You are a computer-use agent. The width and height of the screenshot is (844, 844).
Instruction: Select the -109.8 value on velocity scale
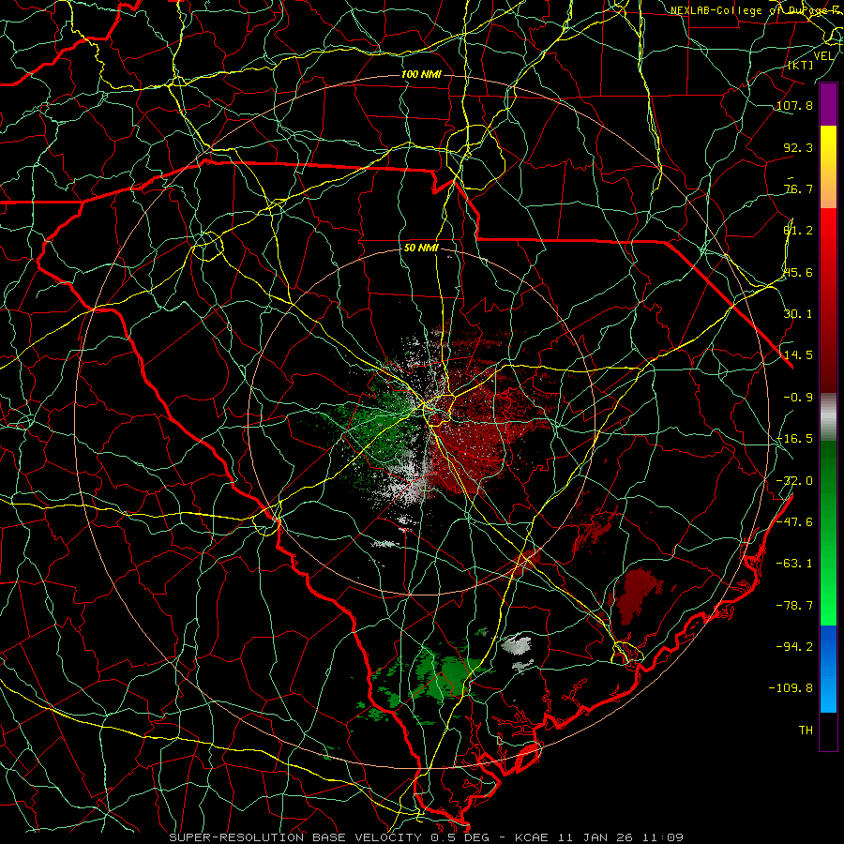pyautogui.click(x=791, y=688)
